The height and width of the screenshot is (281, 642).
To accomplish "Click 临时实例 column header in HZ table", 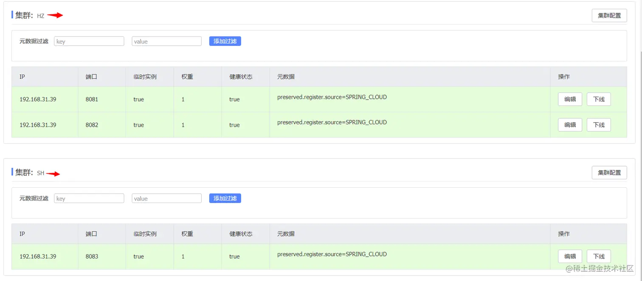I will coord(145,77).
